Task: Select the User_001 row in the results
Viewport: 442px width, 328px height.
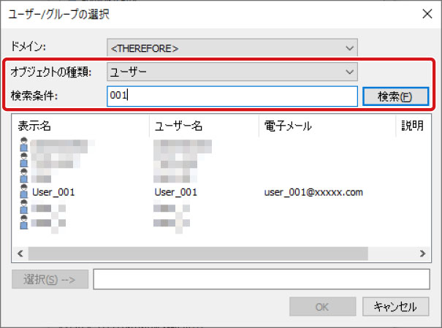Action: (x=54, y=192)
